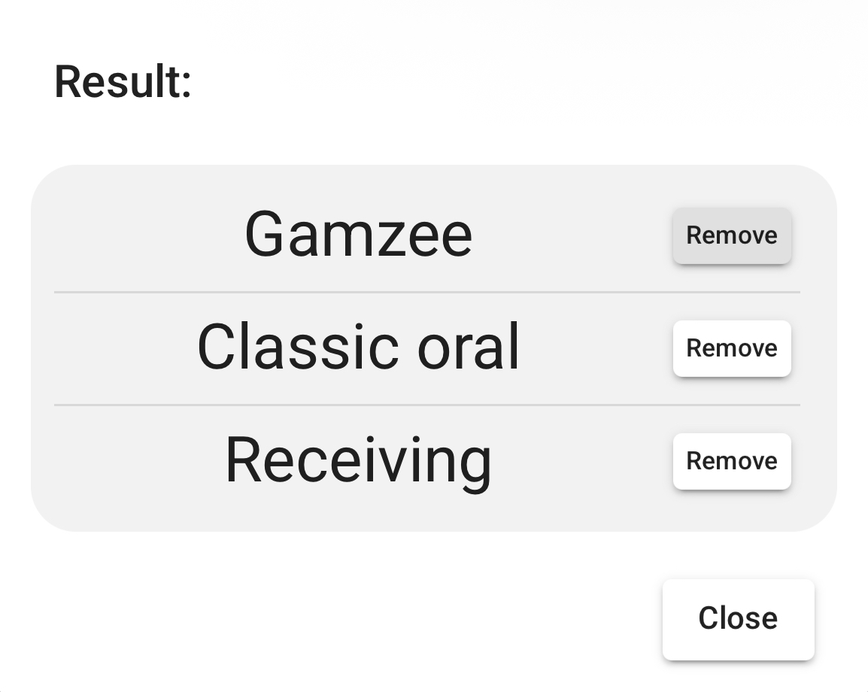The width and height of the screenshot is (868, 692).
Task: Click divider between Gamzee and Classic oral
Action: click(x=427, y=292)
